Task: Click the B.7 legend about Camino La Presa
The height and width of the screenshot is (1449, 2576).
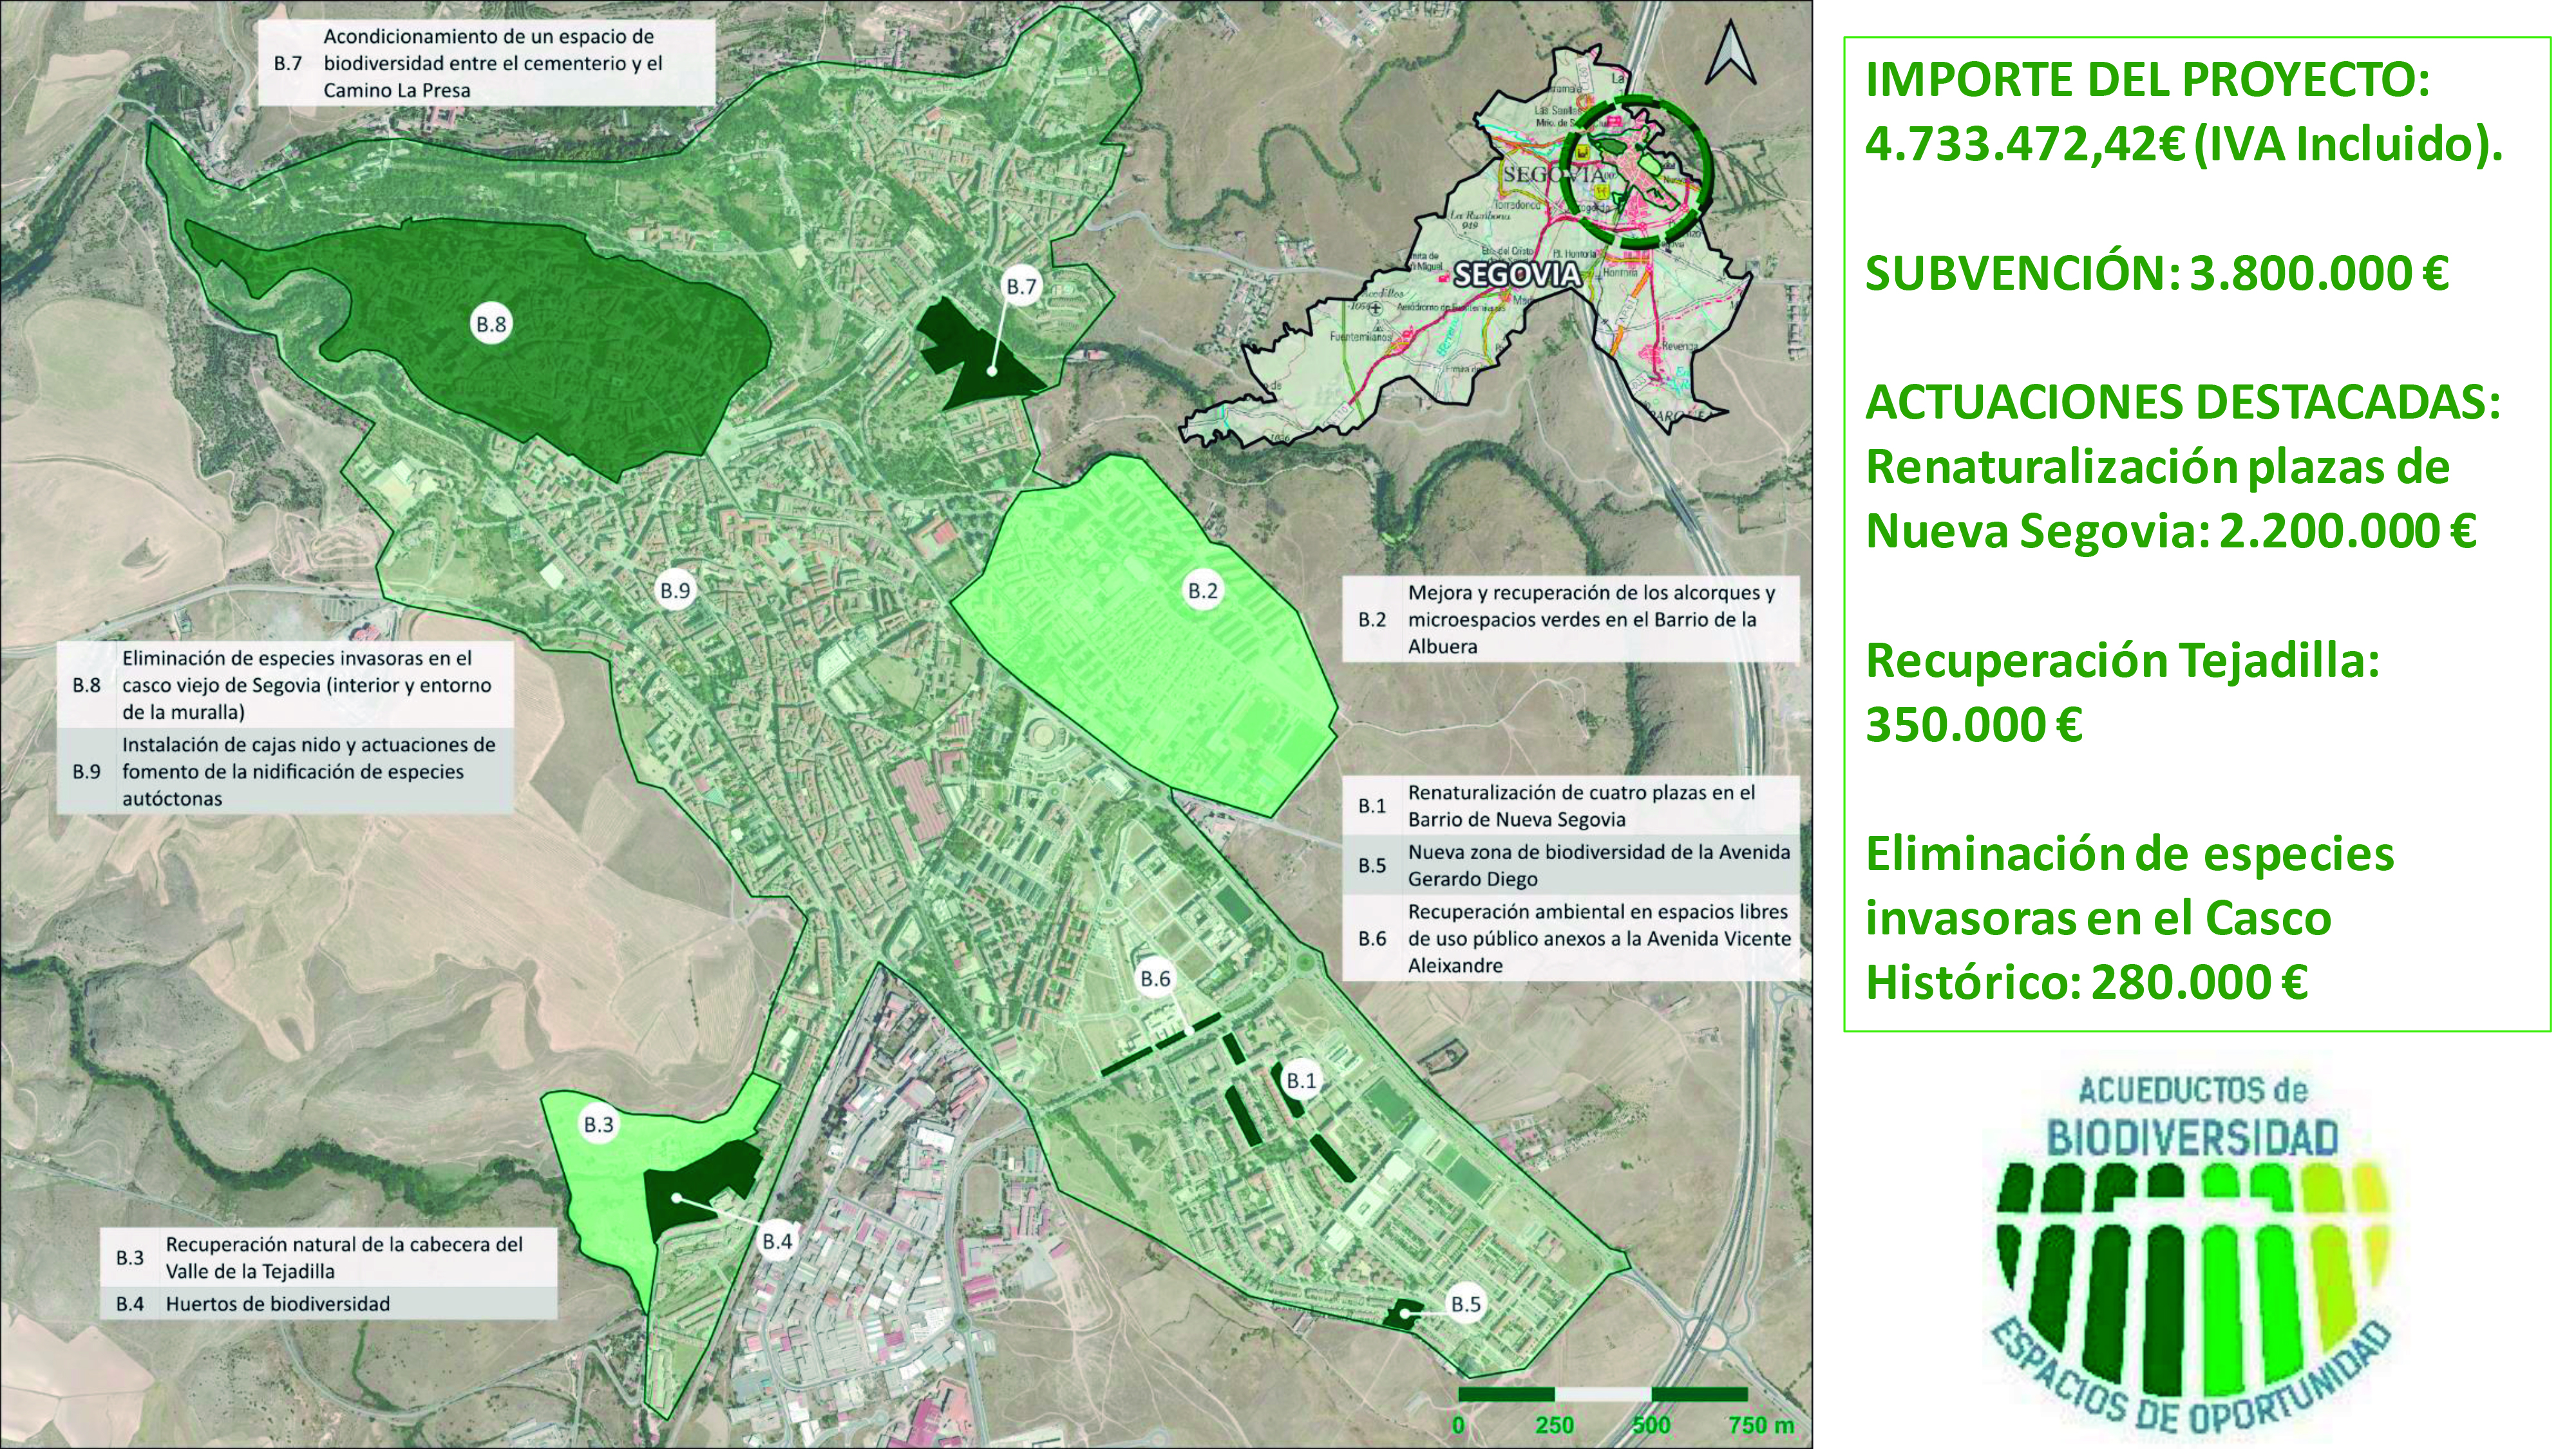Action: coord(488,63)
